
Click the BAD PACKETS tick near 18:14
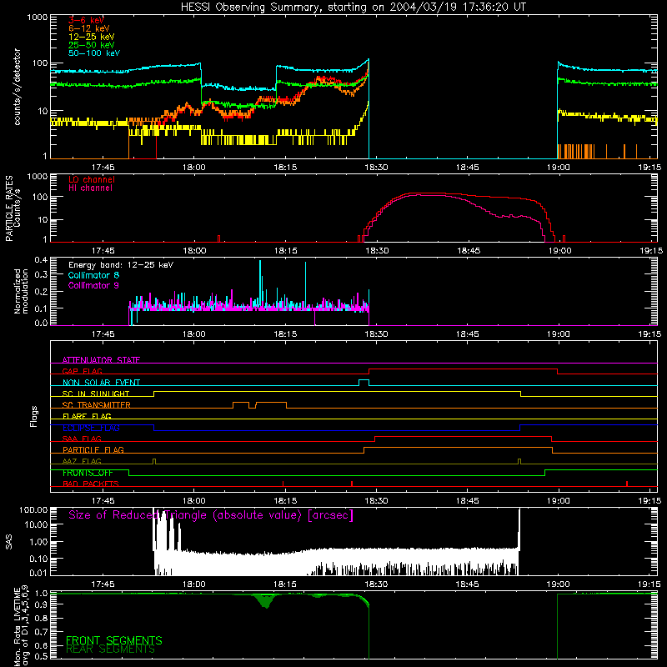click(x=283, y=484)
